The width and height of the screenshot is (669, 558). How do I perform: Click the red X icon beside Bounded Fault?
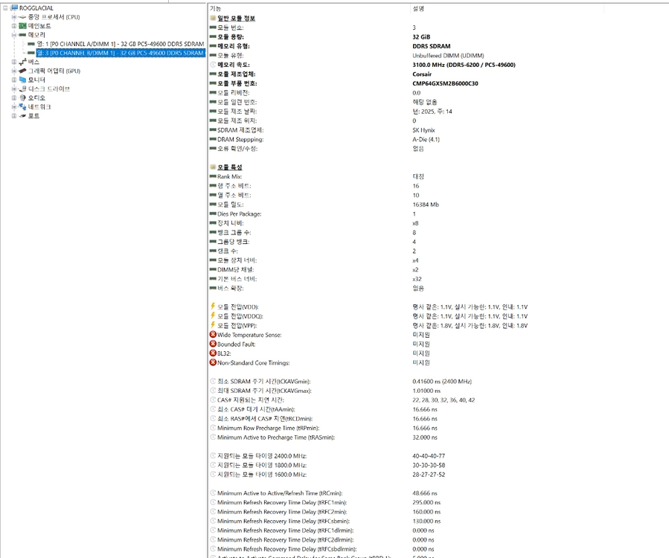(x=213, y=344)
